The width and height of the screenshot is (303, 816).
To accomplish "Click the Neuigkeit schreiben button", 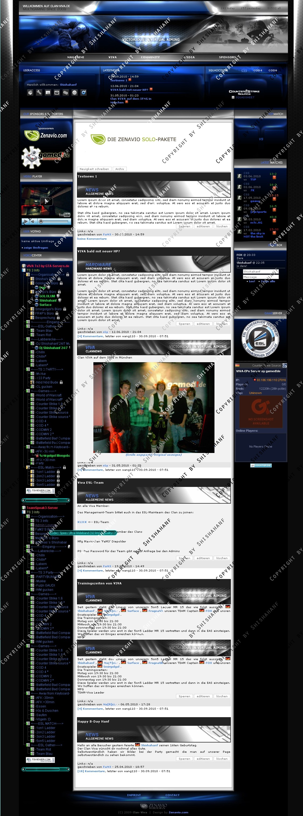I will tap(94, 169).
